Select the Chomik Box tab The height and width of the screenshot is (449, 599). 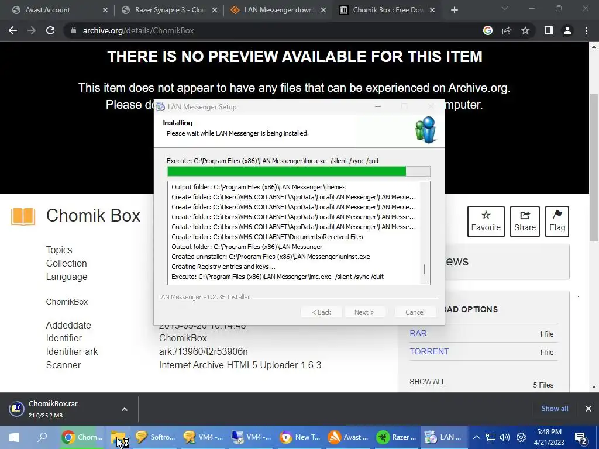388,10
